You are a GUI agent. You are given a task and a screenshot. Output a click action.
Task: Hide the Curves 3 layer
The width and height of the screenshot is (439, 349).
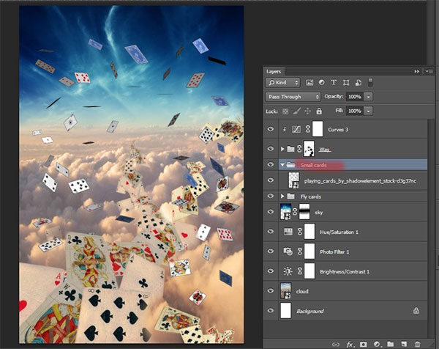click(272, 130)
